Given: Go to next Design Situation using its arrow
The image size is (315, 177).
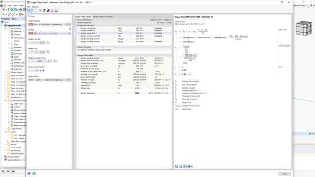Looking at the screenshot, I should (x=70, y=24).
